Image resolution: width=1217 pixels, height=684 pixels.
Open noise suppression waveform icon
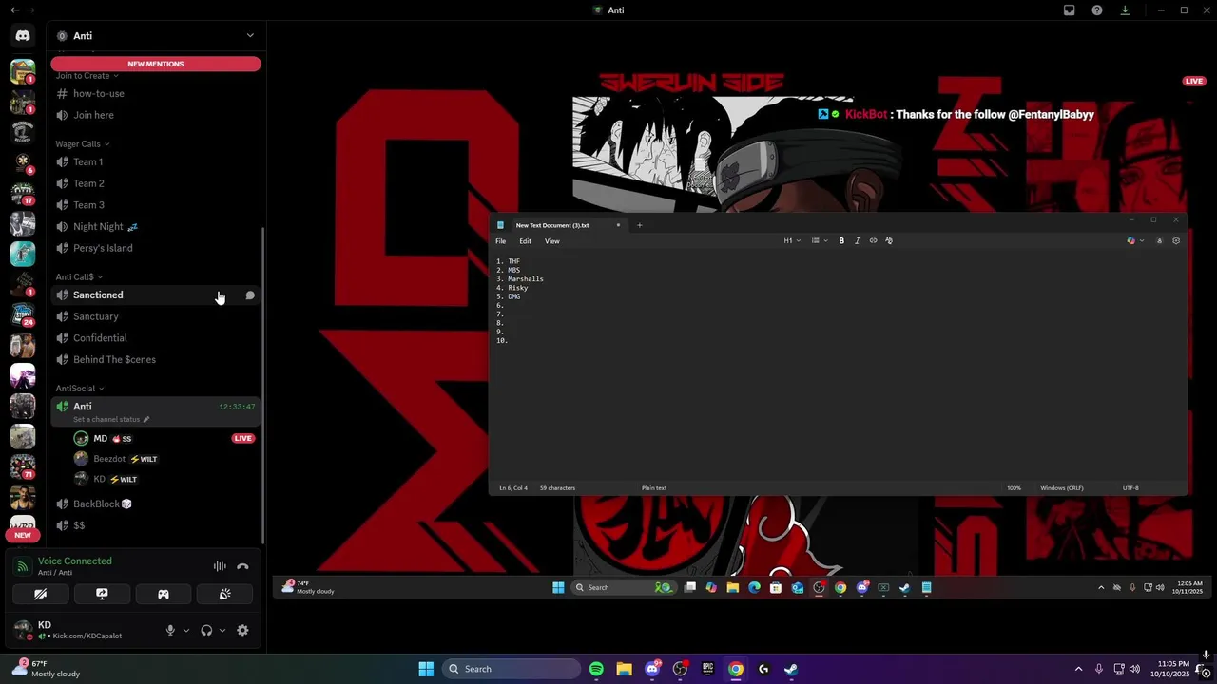(220, 566)
